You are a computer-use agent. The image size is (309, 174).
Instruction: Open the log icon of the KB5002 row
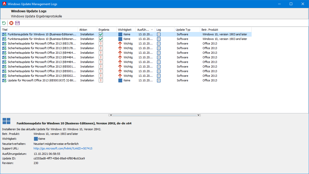click(x=159, y=76)
